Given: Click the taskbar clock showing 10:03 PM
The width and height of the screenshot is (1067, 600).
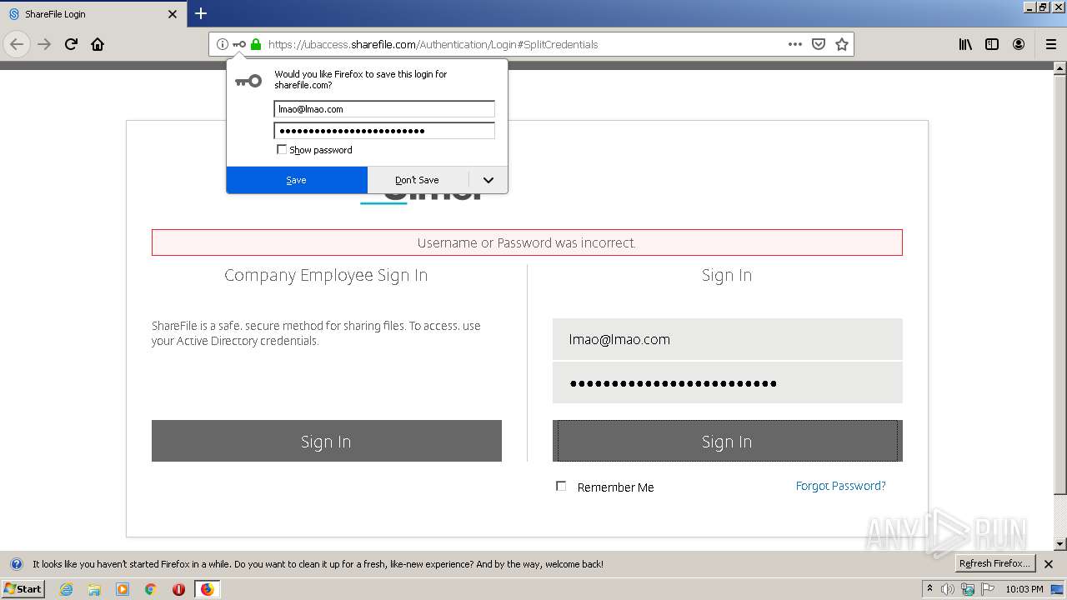Looking at the screenshot, I should 1024,589.
